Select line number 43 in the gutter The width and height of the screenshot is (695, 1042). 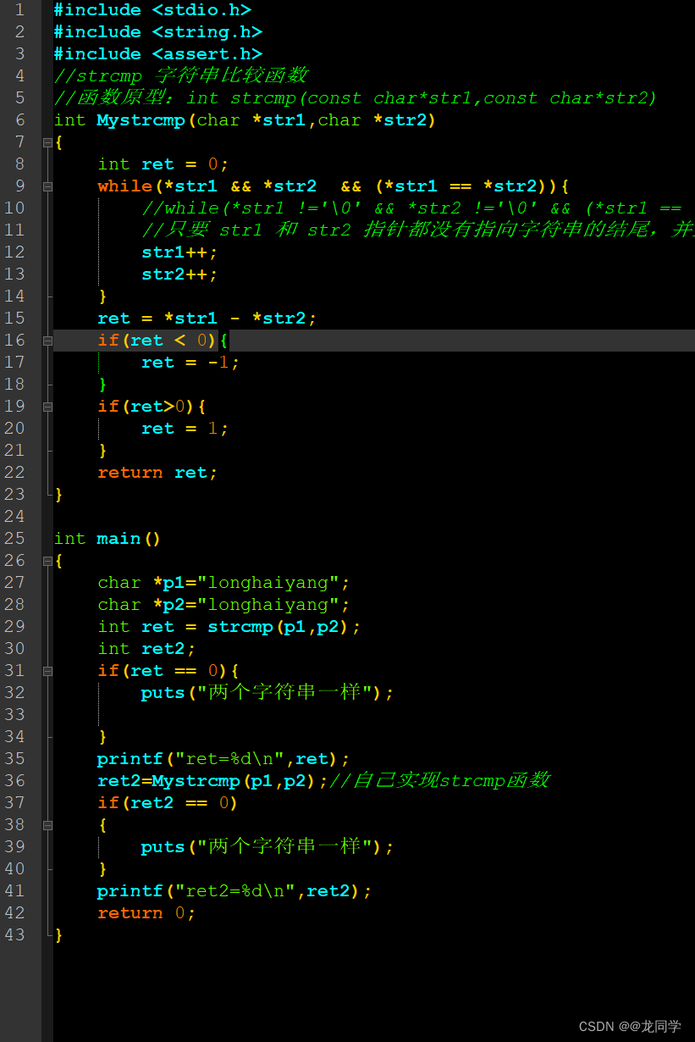tap(14, 935)
